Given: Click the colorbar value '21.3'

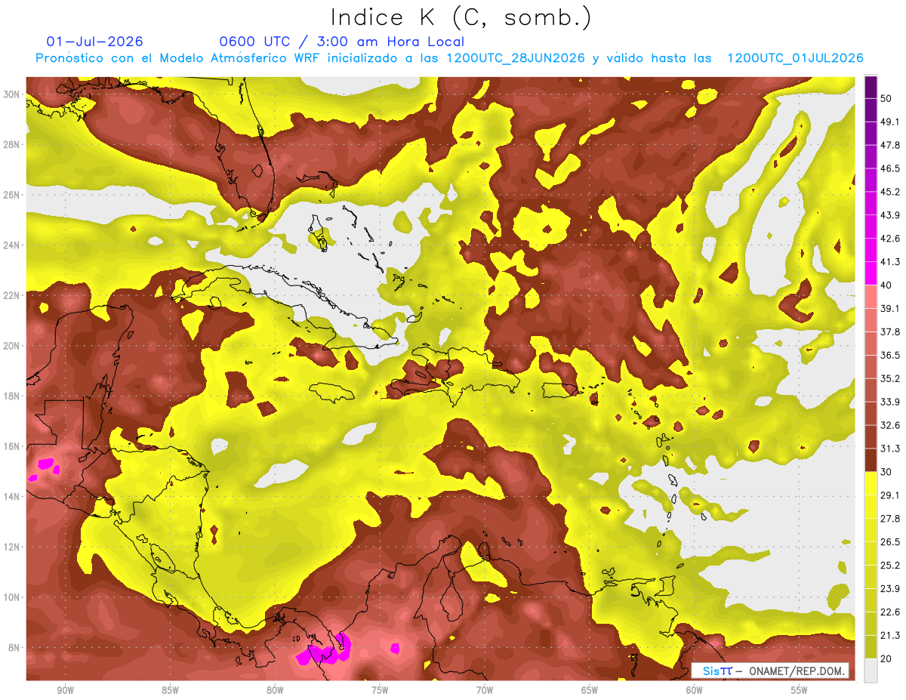Looking at the screenshot, I should click(x=890, y=636).
